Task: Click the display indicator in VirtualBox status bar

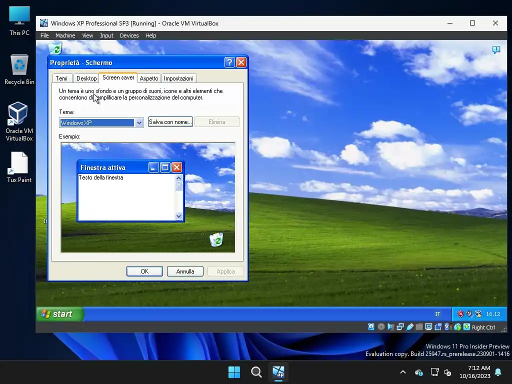Action: pyautogui.click(x=428, y=327)
